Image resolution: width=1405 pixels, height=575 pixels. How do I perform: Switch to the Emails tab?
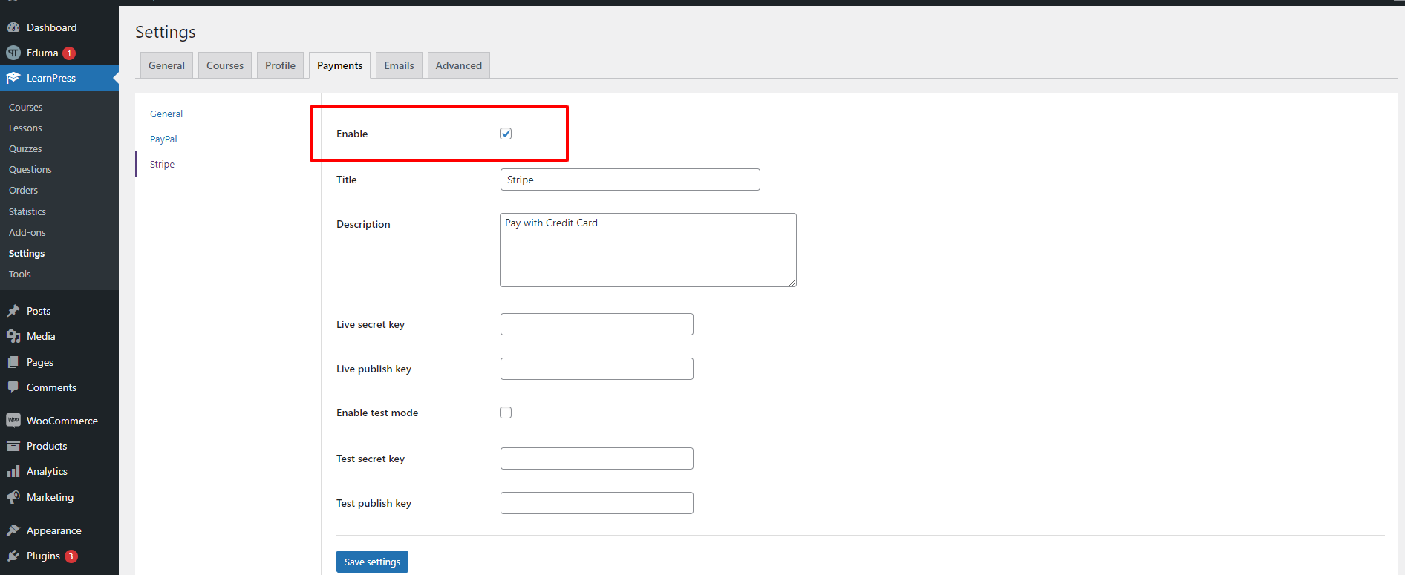click(x=399, y=65)
